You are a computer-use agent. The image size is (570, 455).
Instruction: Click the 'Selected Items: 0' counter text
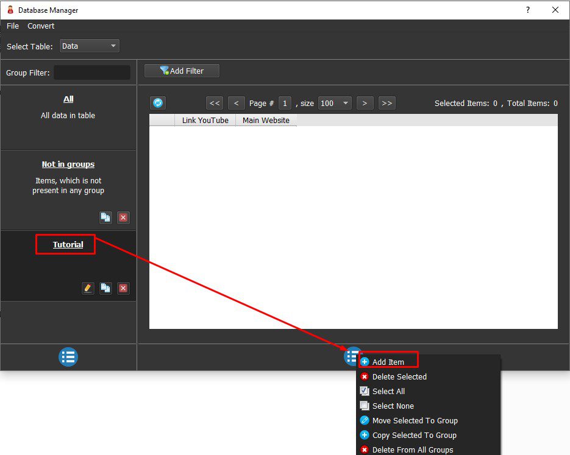(466, 104)
